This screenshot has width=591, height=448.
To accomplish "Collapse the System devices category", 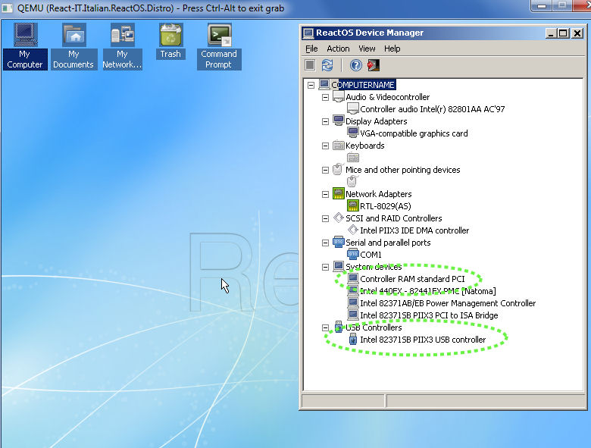I will click(325, 267).
